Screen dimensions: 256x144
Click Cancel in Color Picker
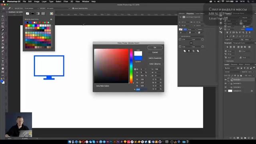155,52
